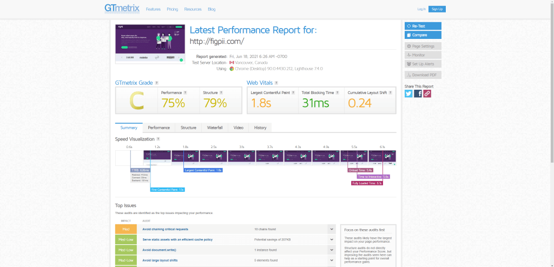Click the TTFB 626ms marker
This screenshot has height=267, width=554.
coord(140,170)
